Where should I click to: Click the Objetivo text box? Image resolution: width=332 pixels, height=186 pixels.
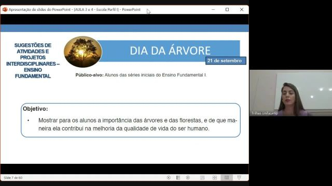coord(131,120)
